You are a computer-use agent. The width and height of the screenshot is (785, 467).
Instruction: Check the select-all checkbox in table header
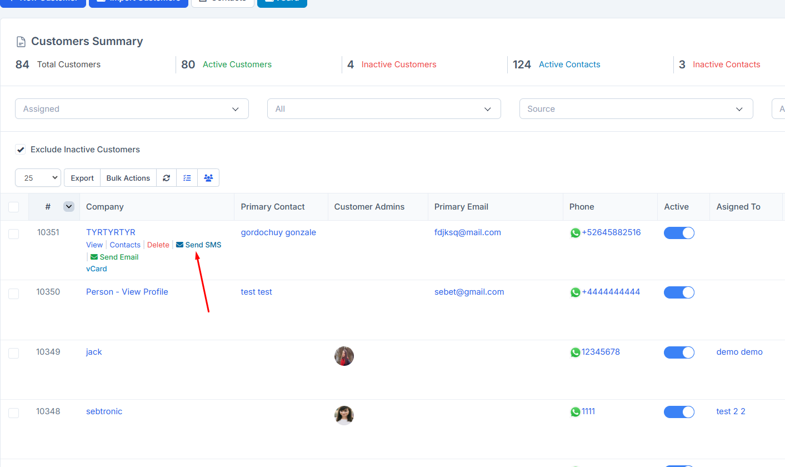13,206
